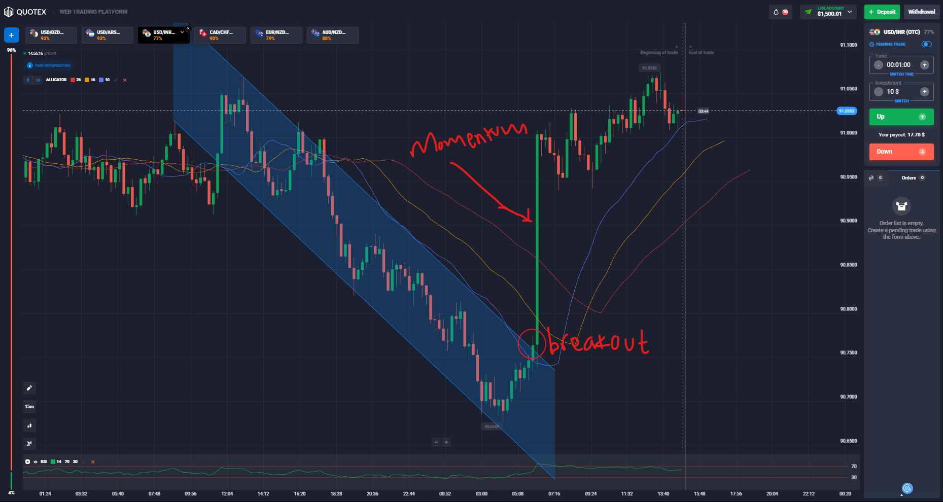
Task: Edit the Alligator indicator settings pencil
Action: point(116,80)
